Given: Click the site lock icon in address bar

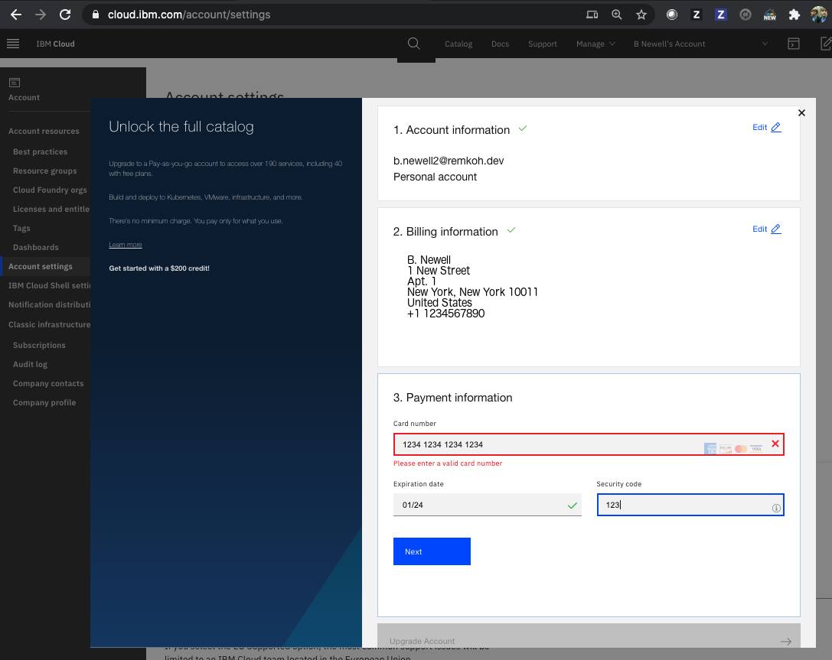Looking at the screenshot, I should coord(96,15).
